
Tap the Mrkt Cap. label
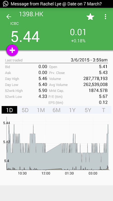56,91
